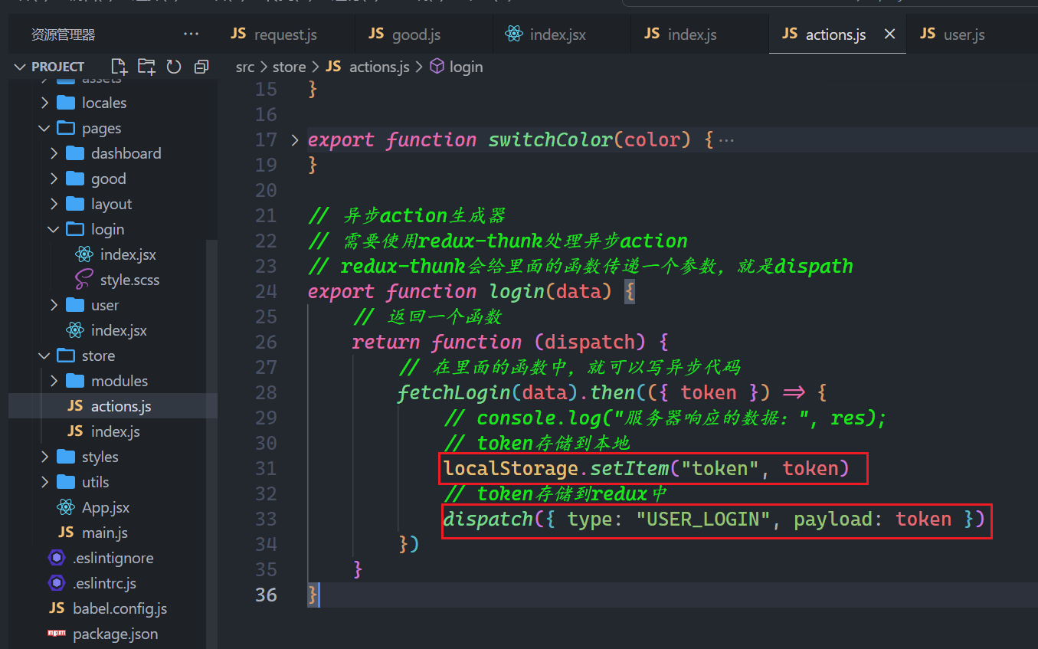Viewport: 1038px width, 649px height.
Task: Expand the good folder
Action: tap(54, 179)
